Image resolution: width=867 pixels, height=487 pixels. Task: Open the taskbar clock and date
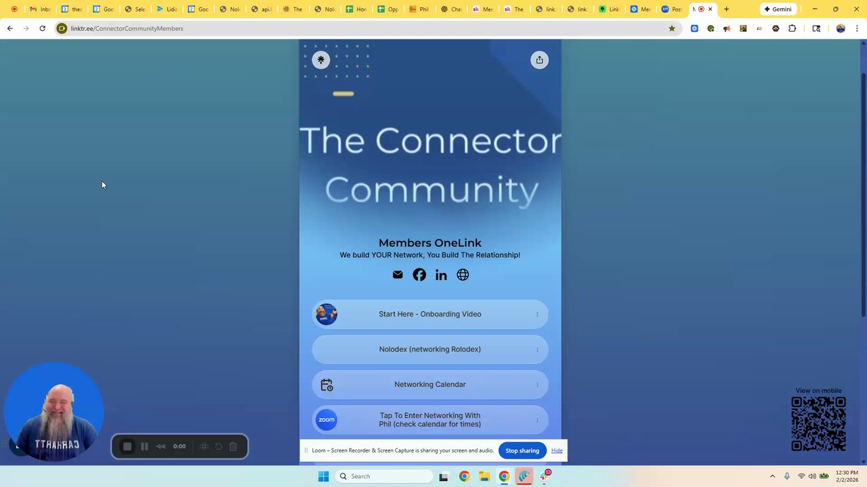(x=847, y=476)
